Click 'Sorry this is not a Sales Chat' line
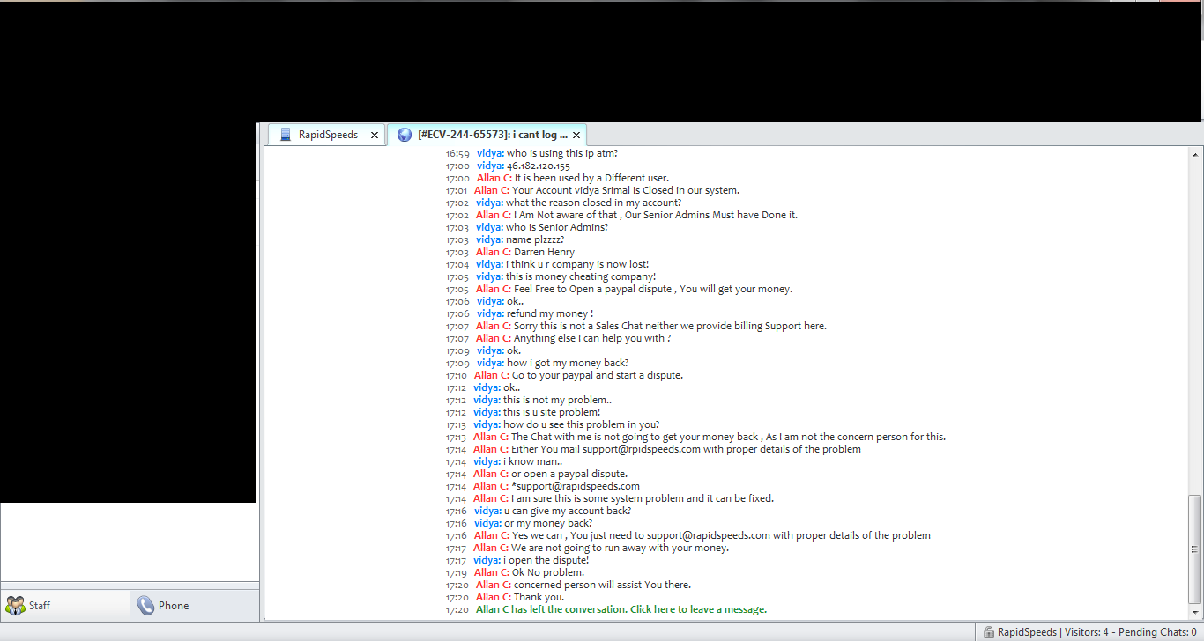The image size is (1204, 641). (x=670, y=326)
